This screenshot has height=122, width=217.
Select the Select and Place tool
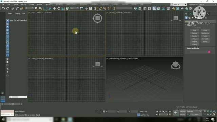67,8
